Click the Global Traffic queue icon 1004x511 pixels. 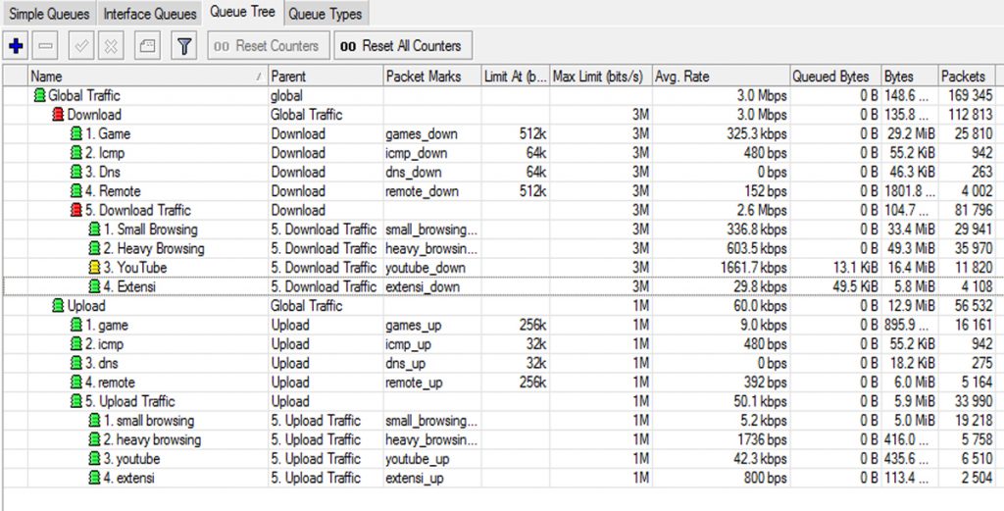[x=39, y=95]
